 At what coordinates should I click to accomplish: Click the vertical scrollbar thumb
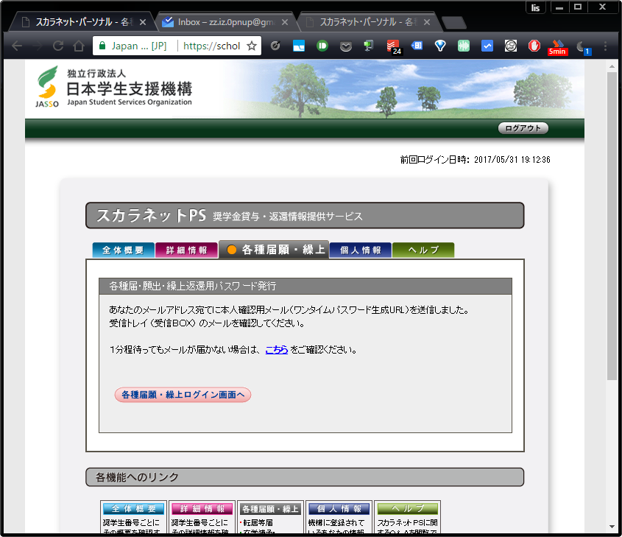612,226
